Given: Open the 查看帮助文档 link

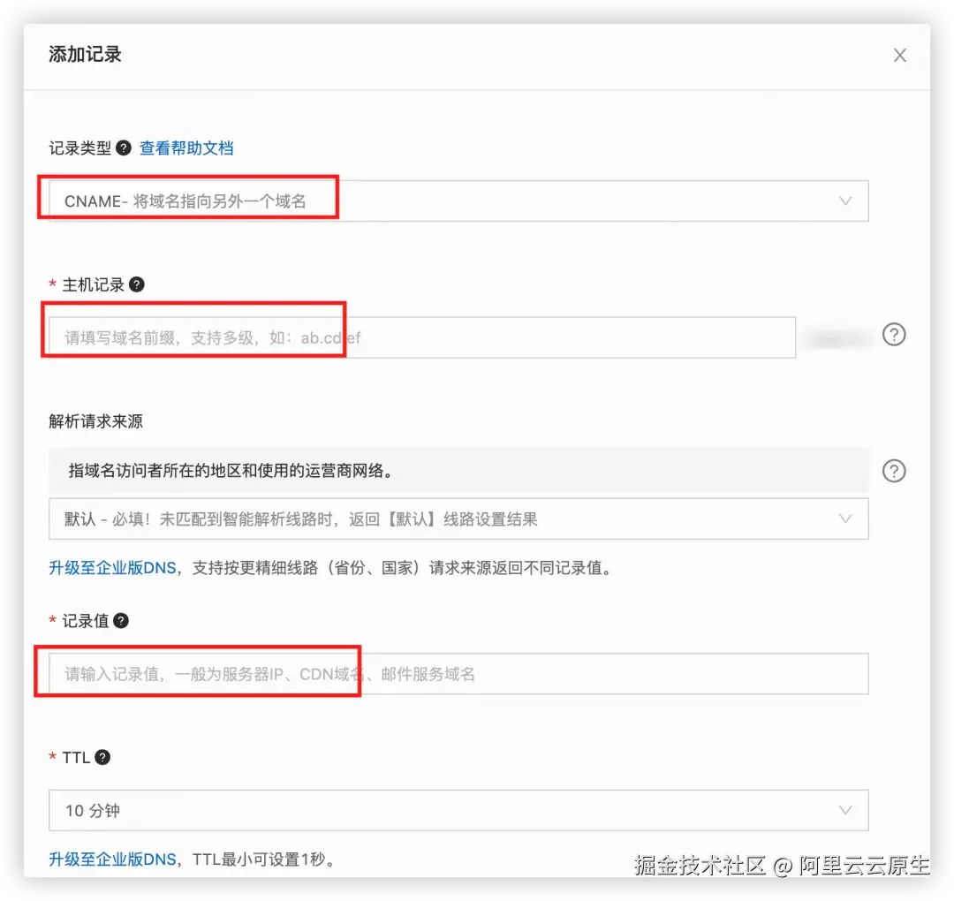Looking at the screenshot, I should pyautogui.click(x=185, y=148).
